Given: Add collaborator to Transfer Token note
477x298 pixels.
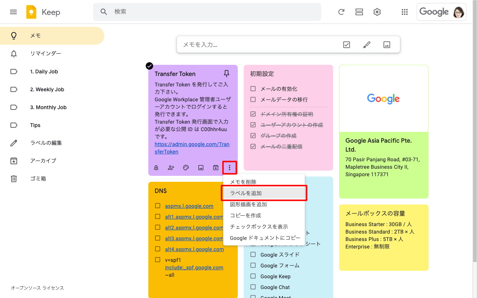Looking at the screenshot, I should (x=171, y=168).
